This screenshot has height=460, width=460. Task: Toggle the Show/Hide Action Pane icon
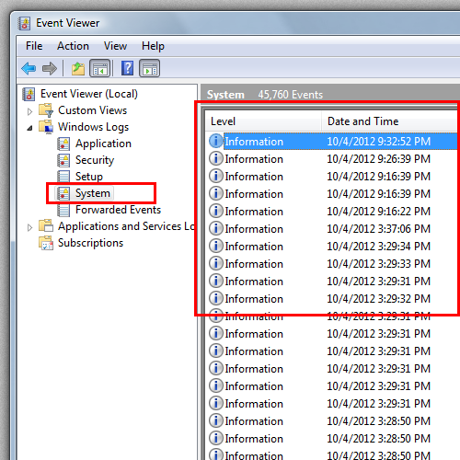click(x=149, y=68)
